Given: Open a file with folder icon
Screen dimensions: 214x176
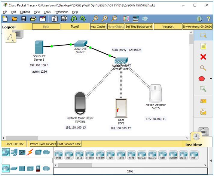Looking at the screenshot, I should pos(14,19).
